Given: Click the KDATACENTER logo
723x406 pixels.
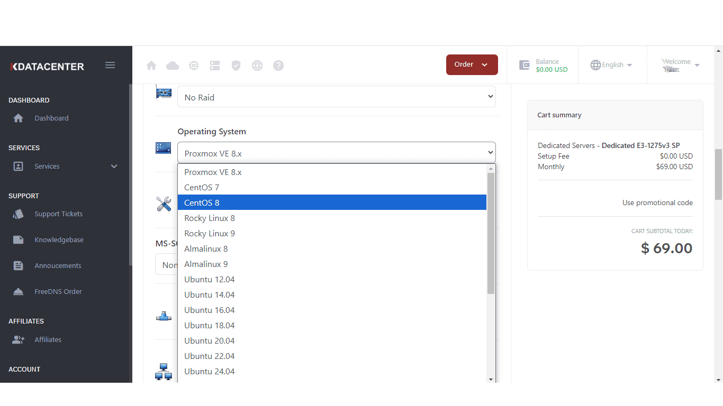Looking at the screenshot, I should point(47,67).
